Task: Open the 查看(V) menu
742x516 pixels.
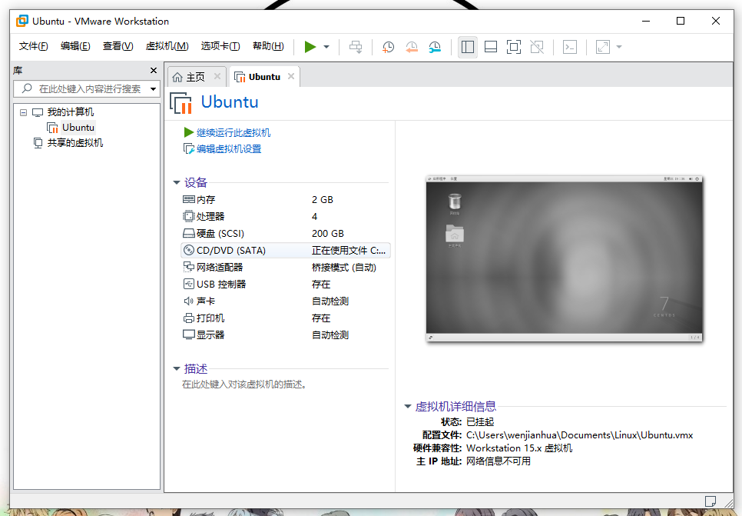Action: (118, 46)
